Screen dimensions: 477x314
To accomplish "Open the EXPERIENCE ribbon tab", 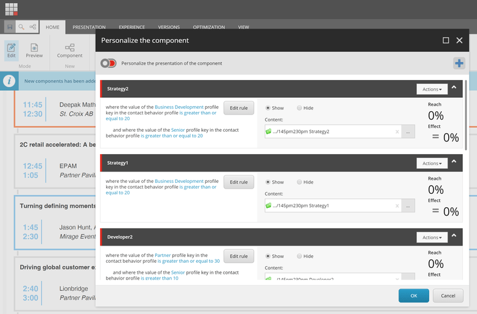I will [132, 27].
